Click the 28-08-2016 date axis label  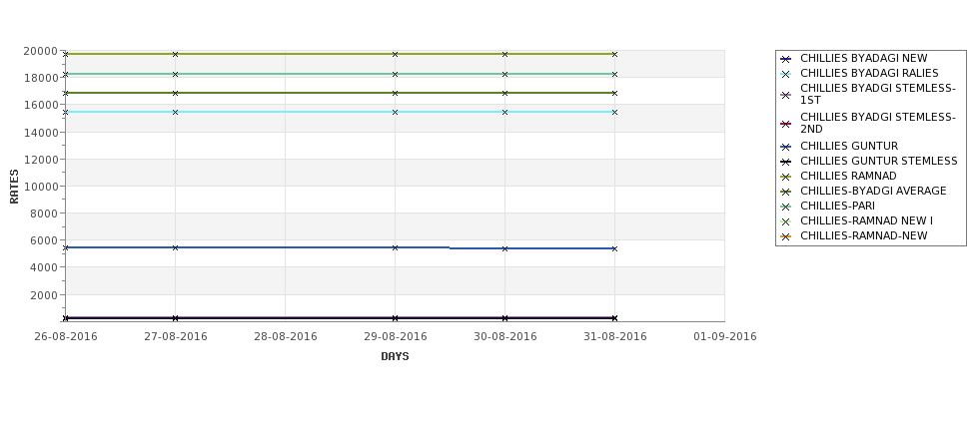285,337
